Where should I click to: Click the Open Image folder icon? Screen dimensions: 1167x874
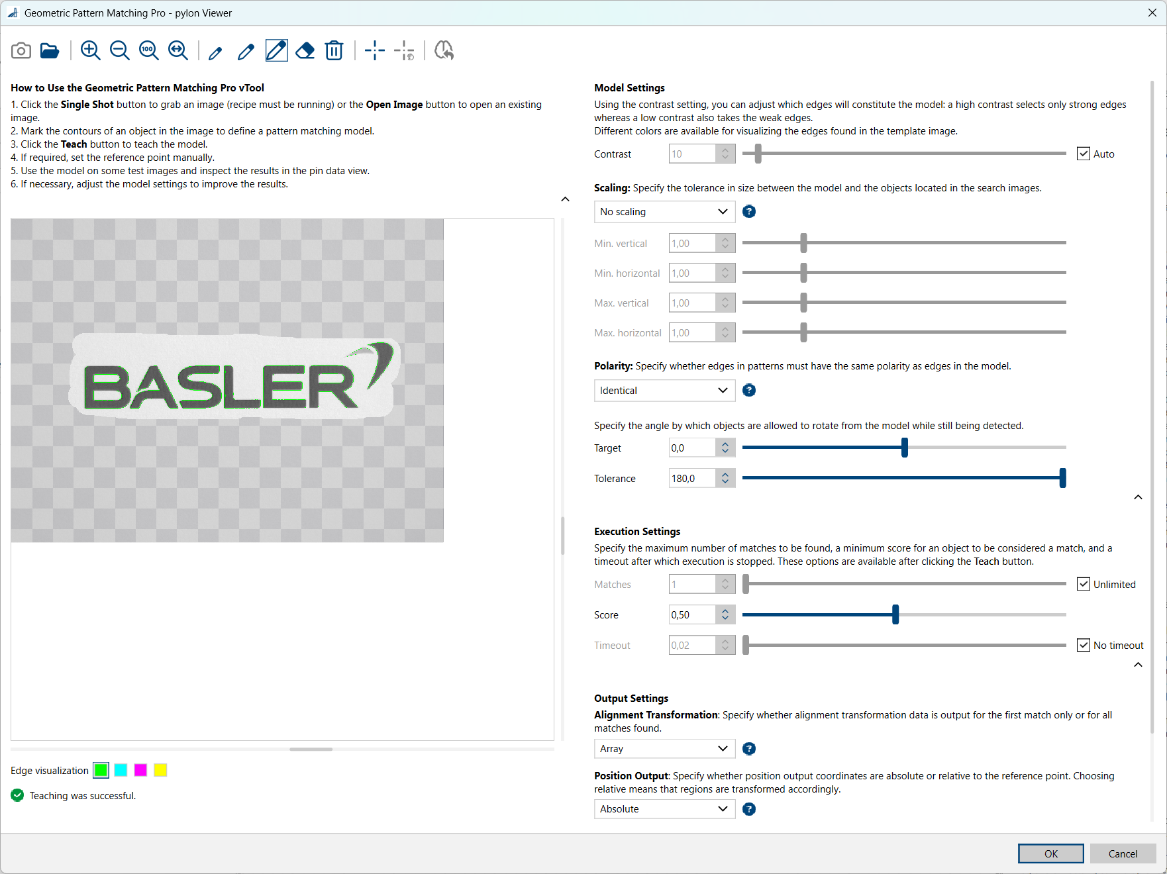click(50, 50)
